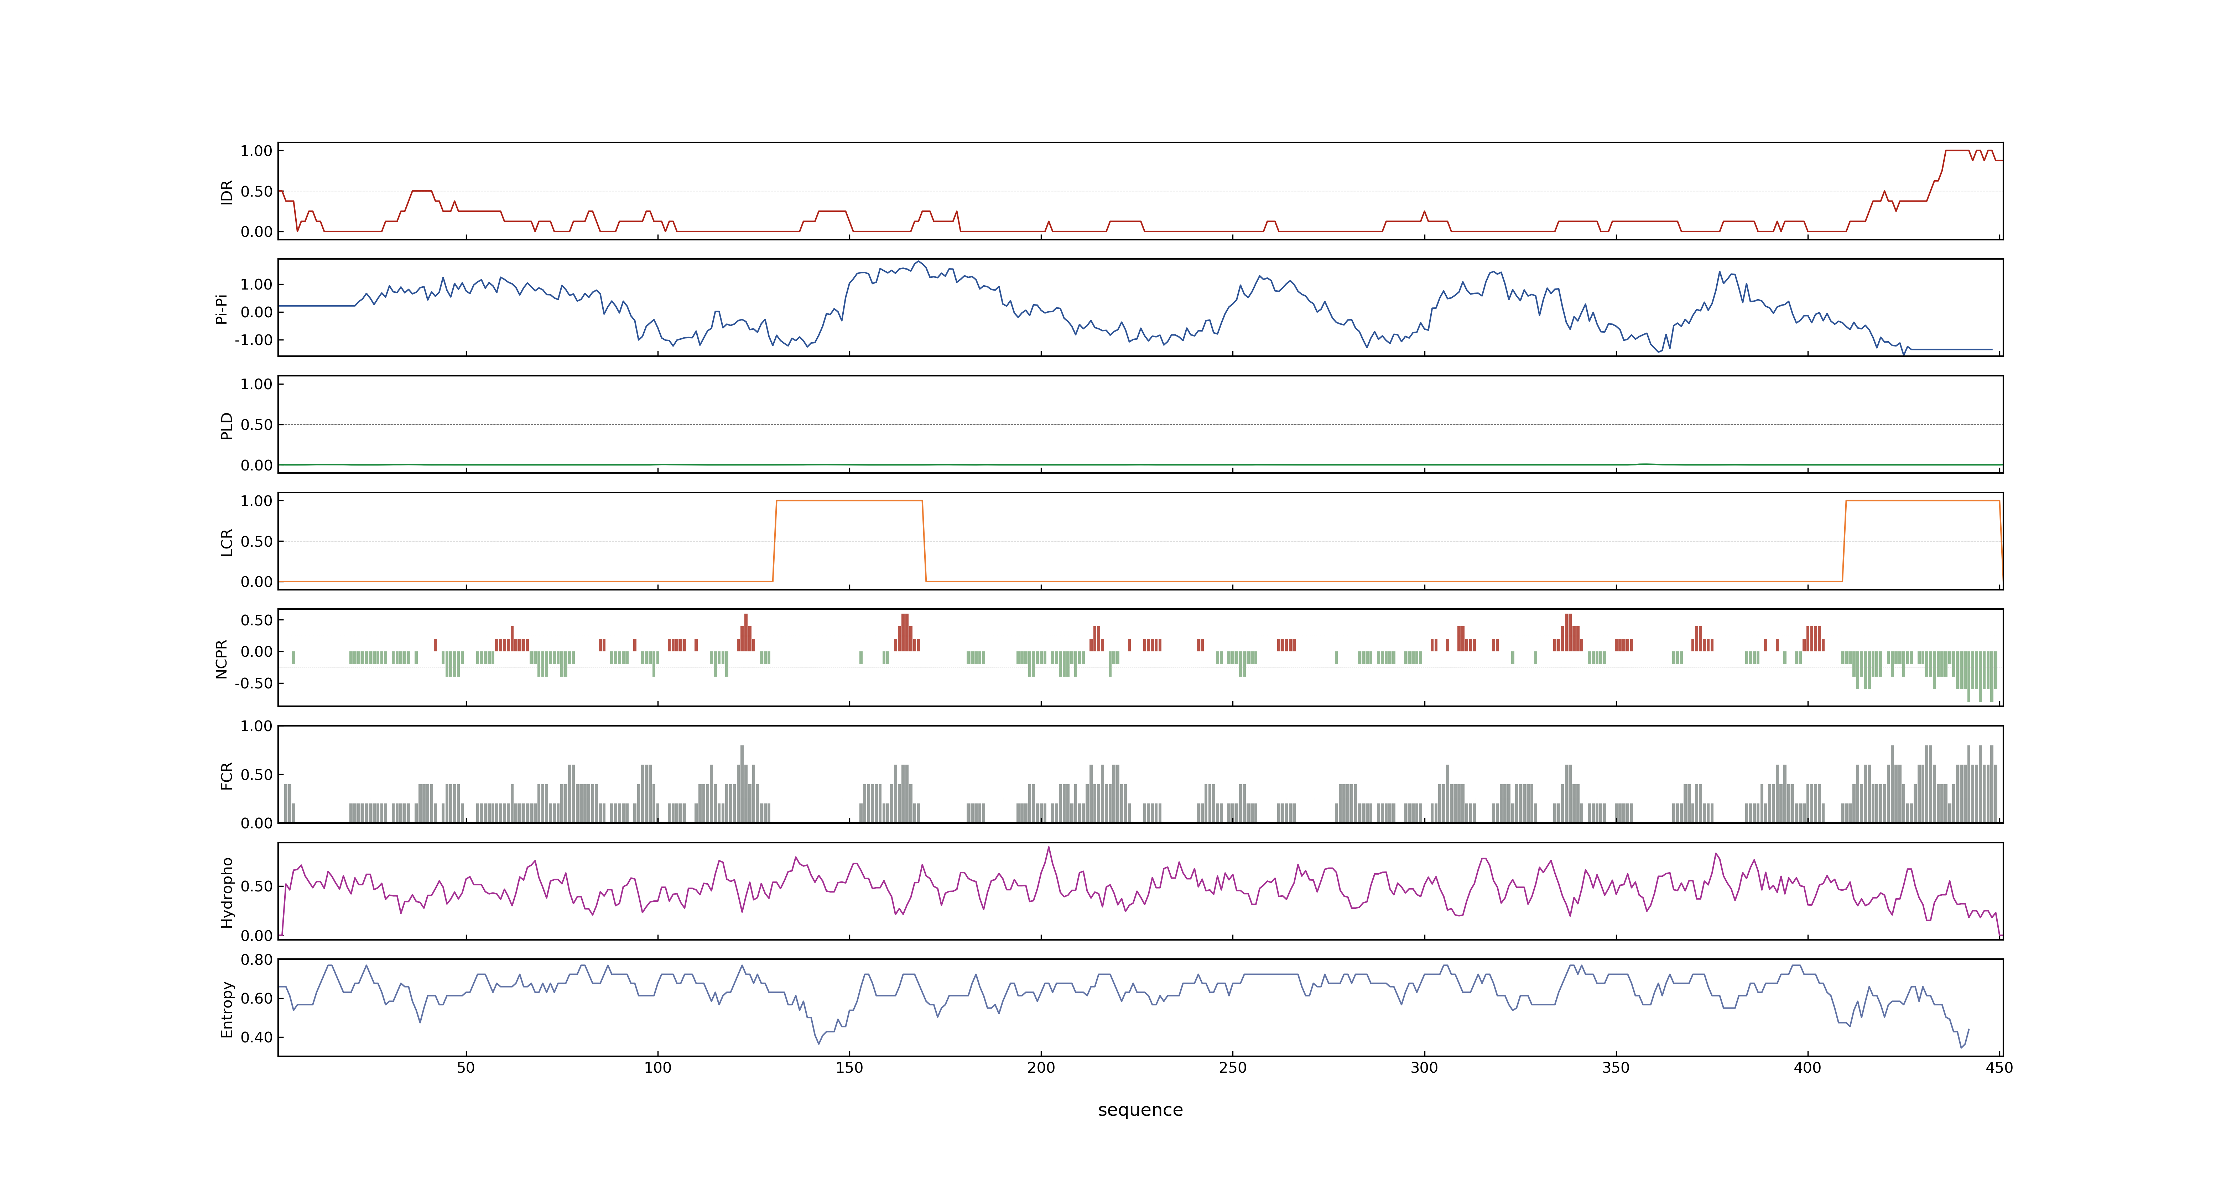Image resolution: width=2226 pixels, height=1187 pixels.
Task: Click the FCR axis label
Action: click(227, 776)
